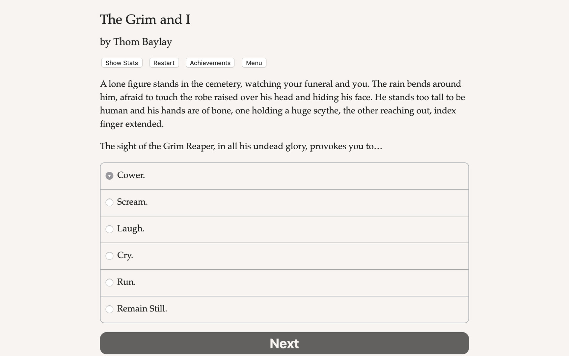Click the Next button to continue
This screenshot has width=569, height=356.
pyautogui.click(x=284, y=343)
